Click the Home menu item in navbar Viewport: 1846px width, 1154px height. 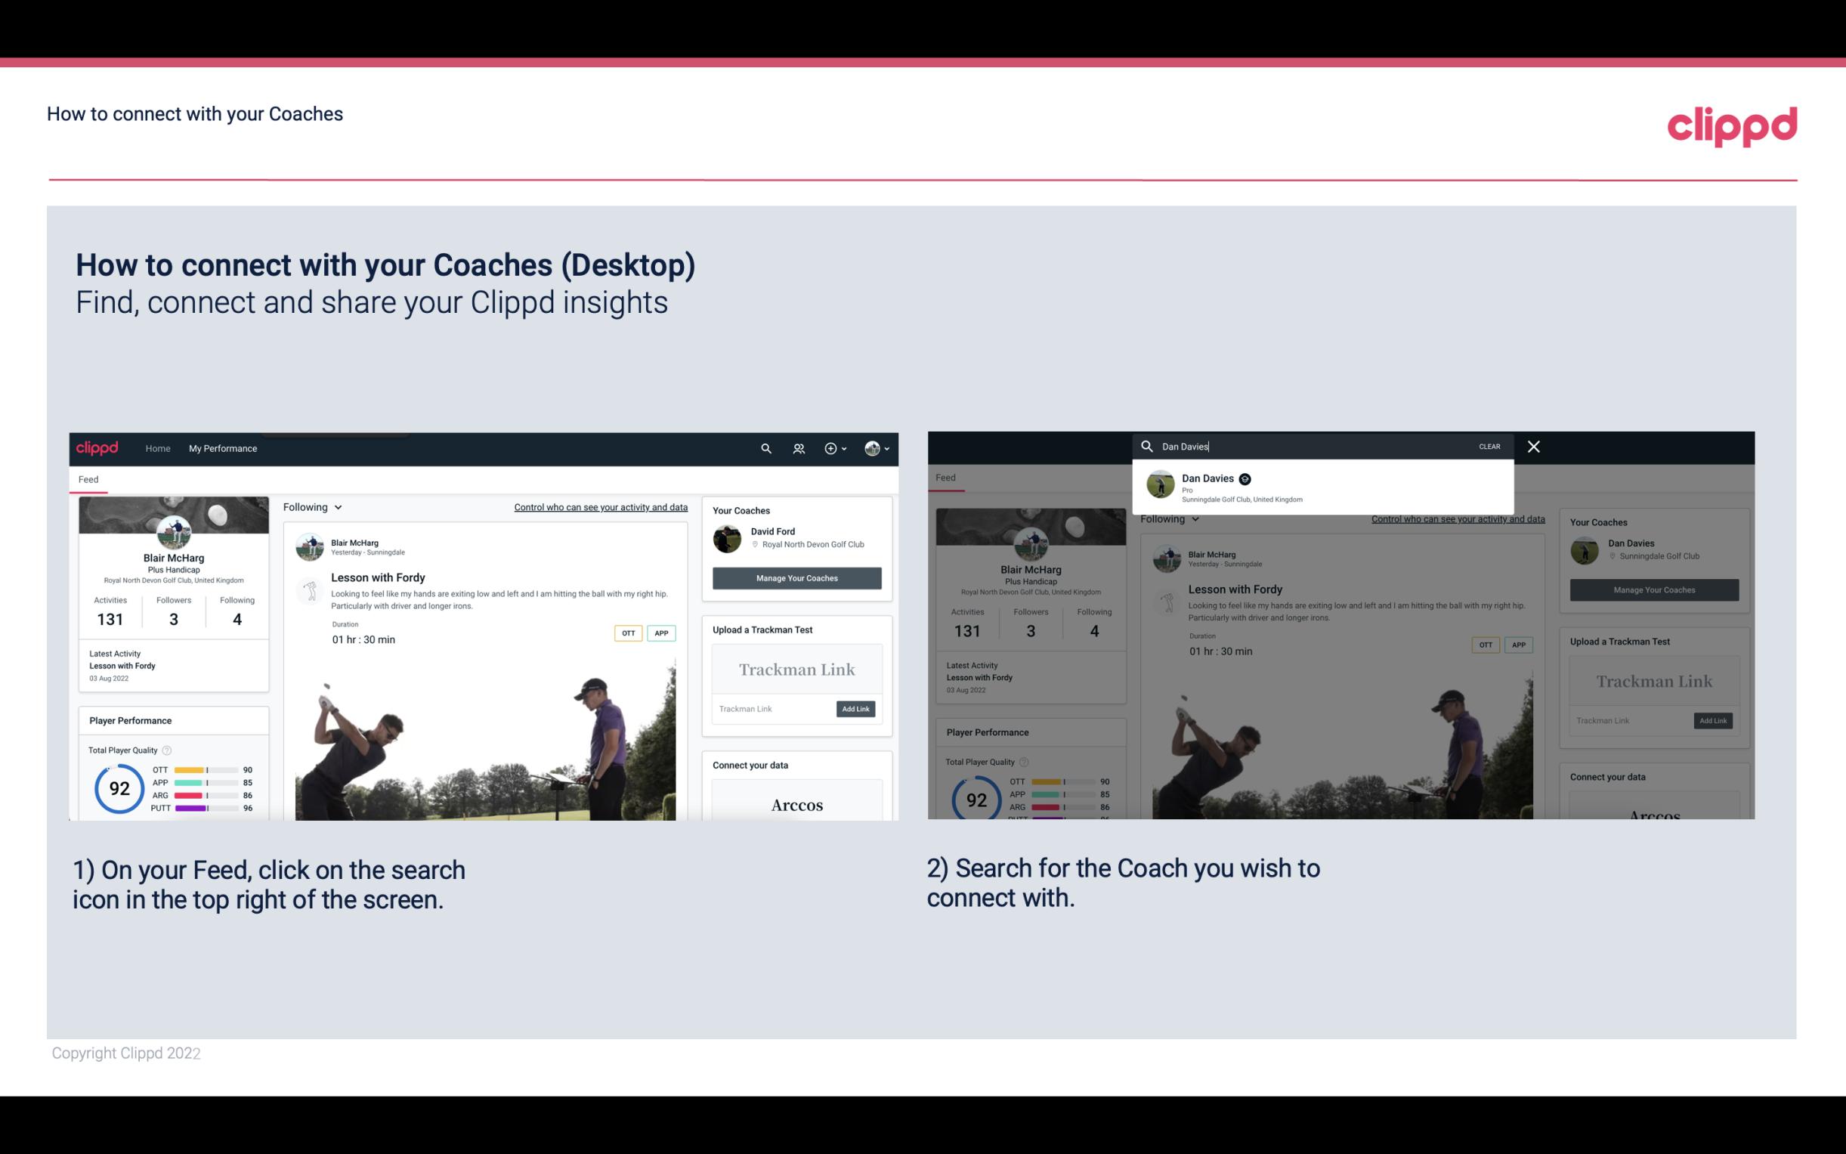coord(158,448)
